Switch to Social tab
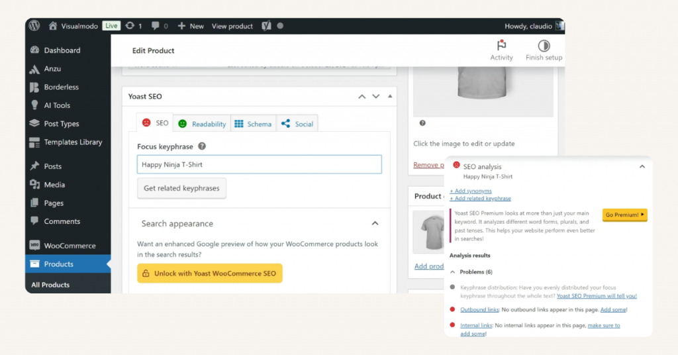Screen dimensions: 678x355 (x=297, y=124)
